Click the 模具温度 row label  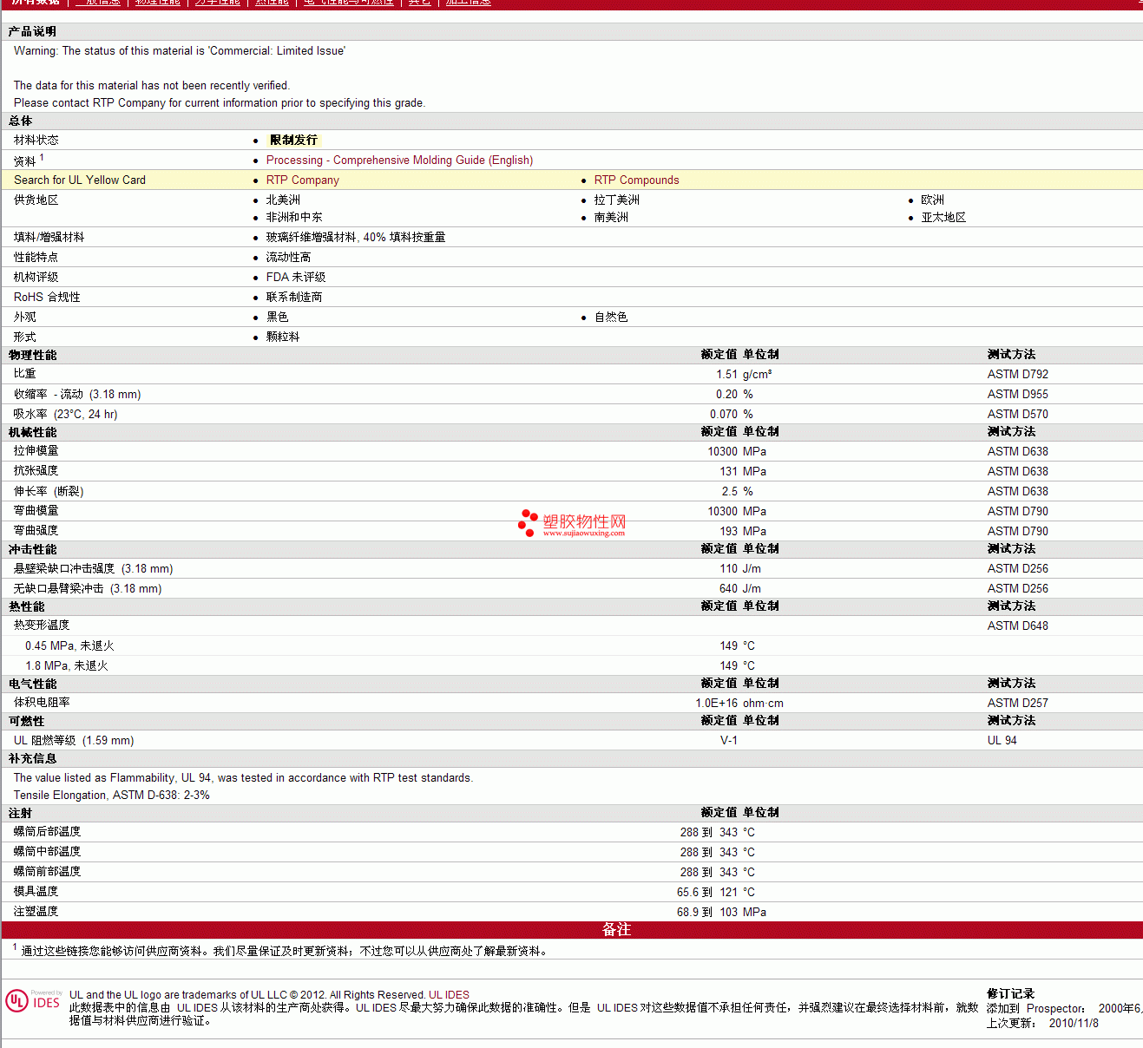pos(36,892)
